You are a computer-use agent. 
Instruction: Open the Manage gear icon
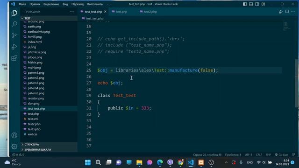[x=14, y=147]
